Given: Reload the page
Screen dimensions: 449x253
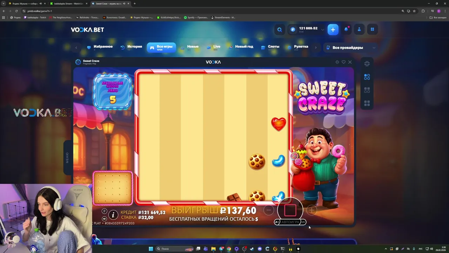Looking at the screenshot, I should tap(16, 11).
